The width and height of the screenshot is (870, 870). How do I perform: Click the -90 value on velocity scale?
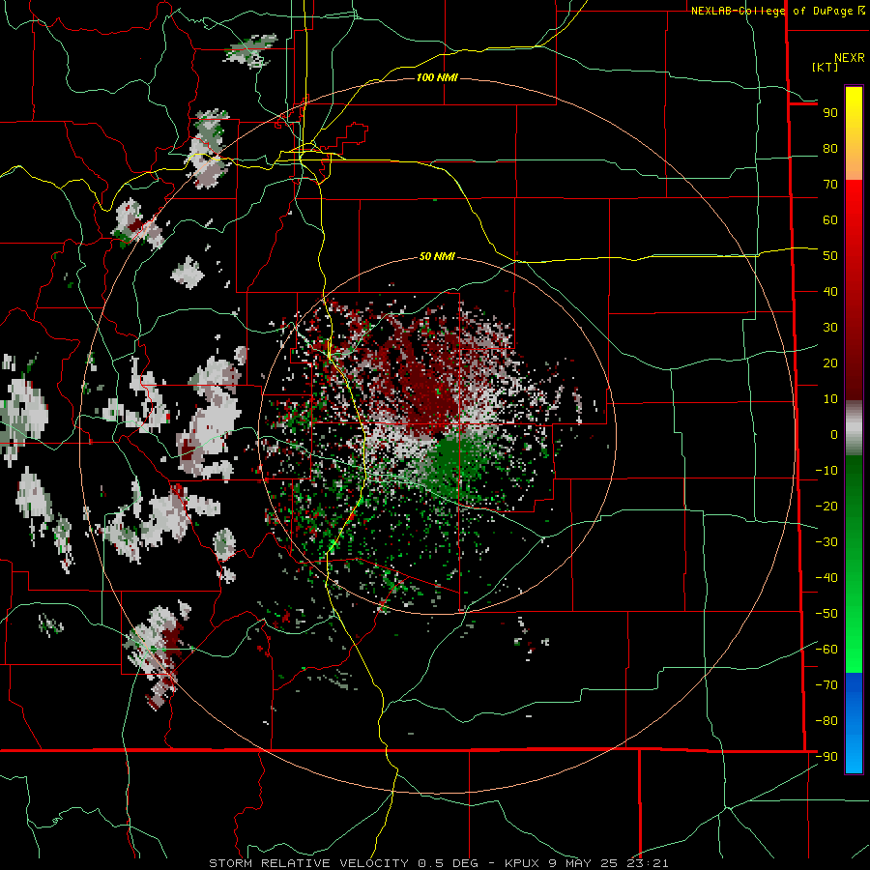[x=826, y=757]
